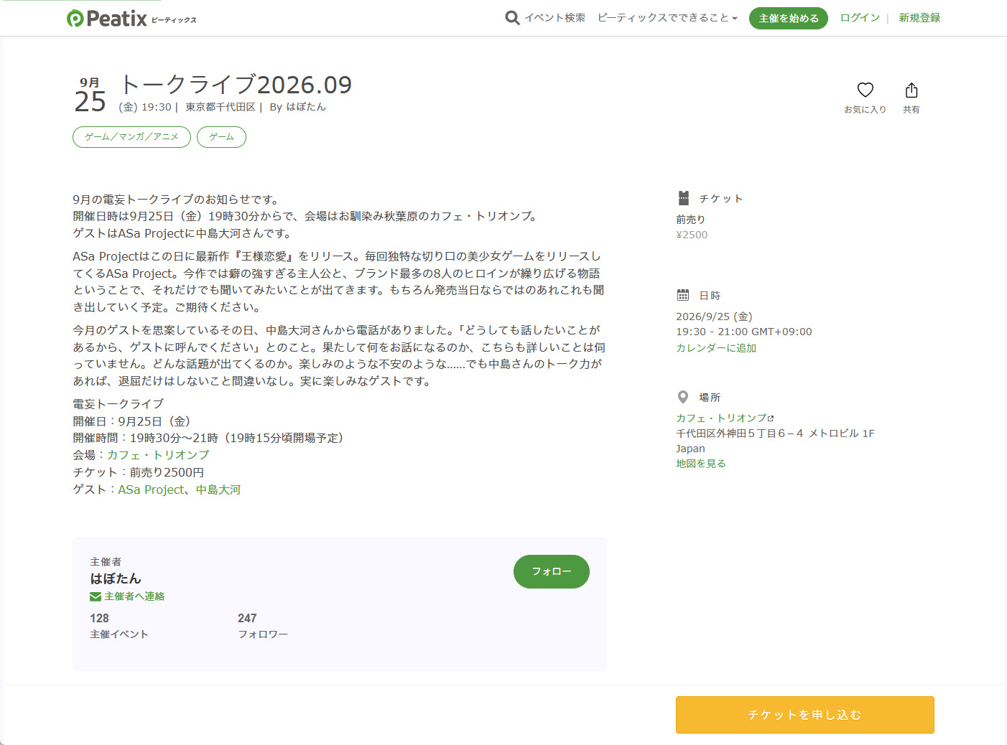
Task: Click the 地図を見る link
Action: pos(701,464)
